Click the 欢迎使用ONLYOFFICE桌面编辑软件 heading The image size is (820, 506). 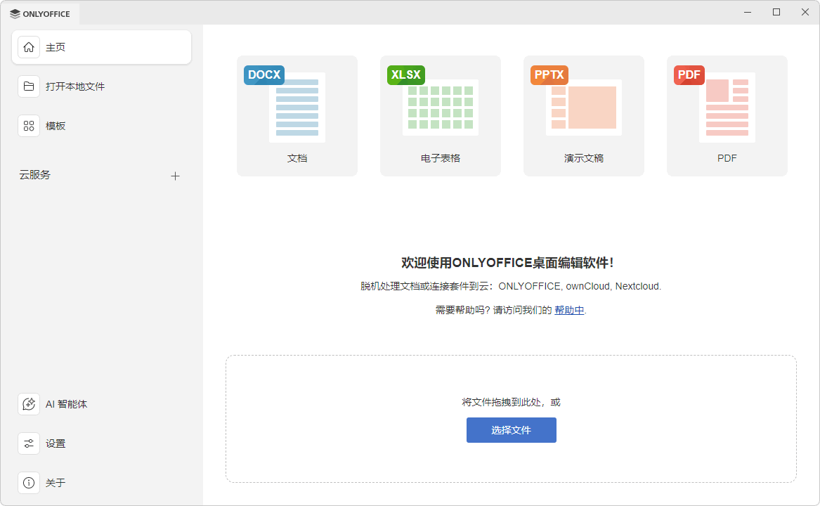coord(507,263)
